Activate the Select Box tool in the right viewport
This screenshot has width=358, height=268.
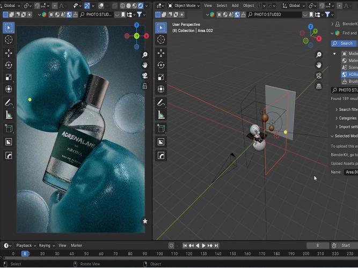(161, 27)
